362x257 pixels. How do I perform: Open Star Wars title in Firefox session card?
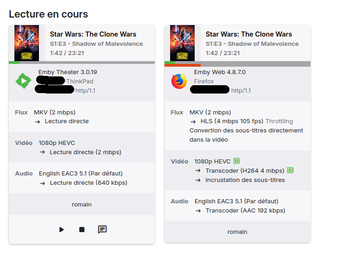249,34
